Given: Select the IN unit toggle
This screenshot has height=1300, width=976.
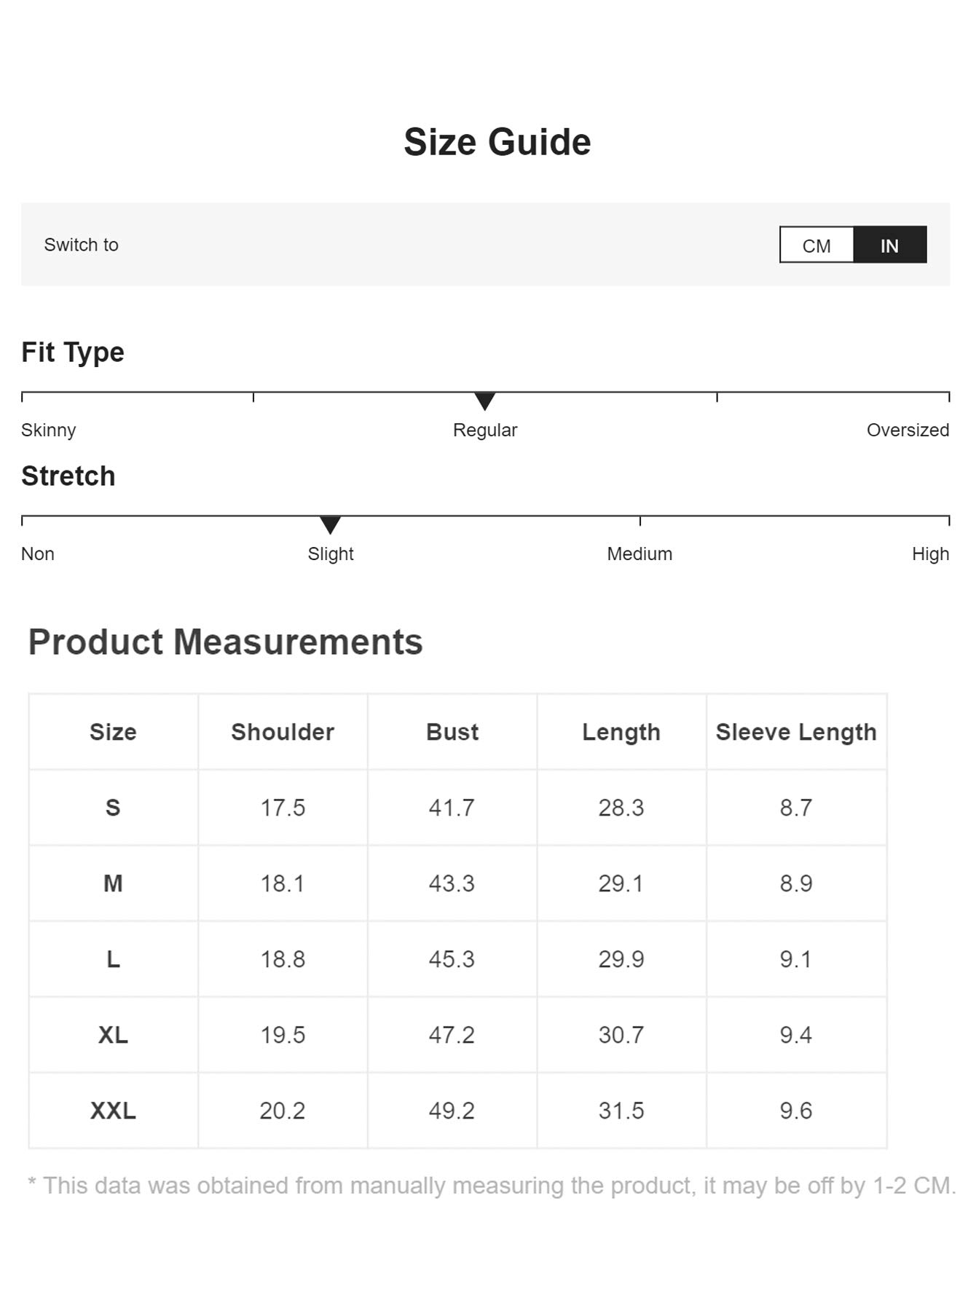Looking at the screenshot, I should [x=889, y=245].
